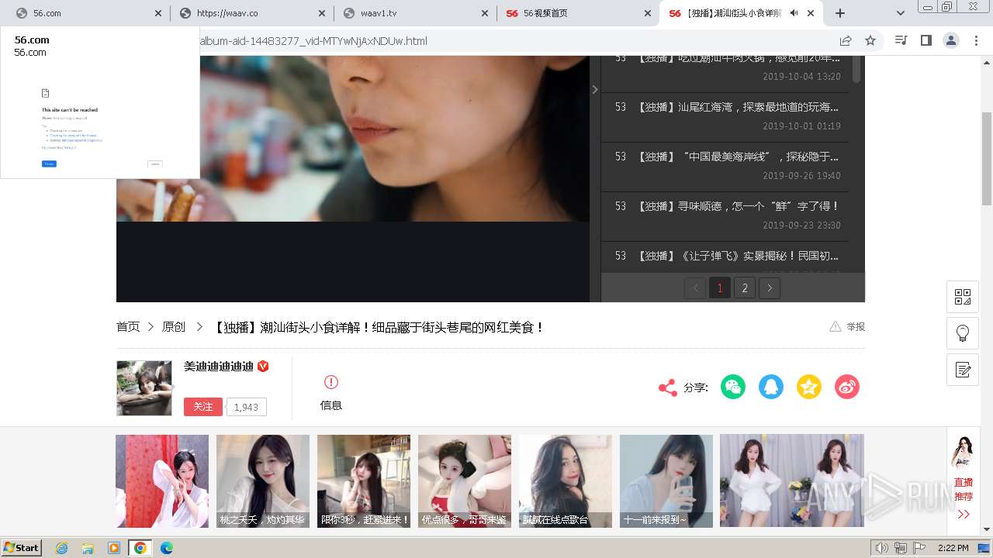Close the waav1.tv tab
The image size is (993, 558).
(485, 13)
